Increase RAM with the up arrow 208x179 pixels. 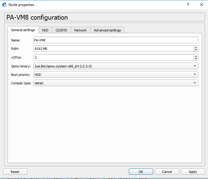pyautogui.click(x=196, y=47)
